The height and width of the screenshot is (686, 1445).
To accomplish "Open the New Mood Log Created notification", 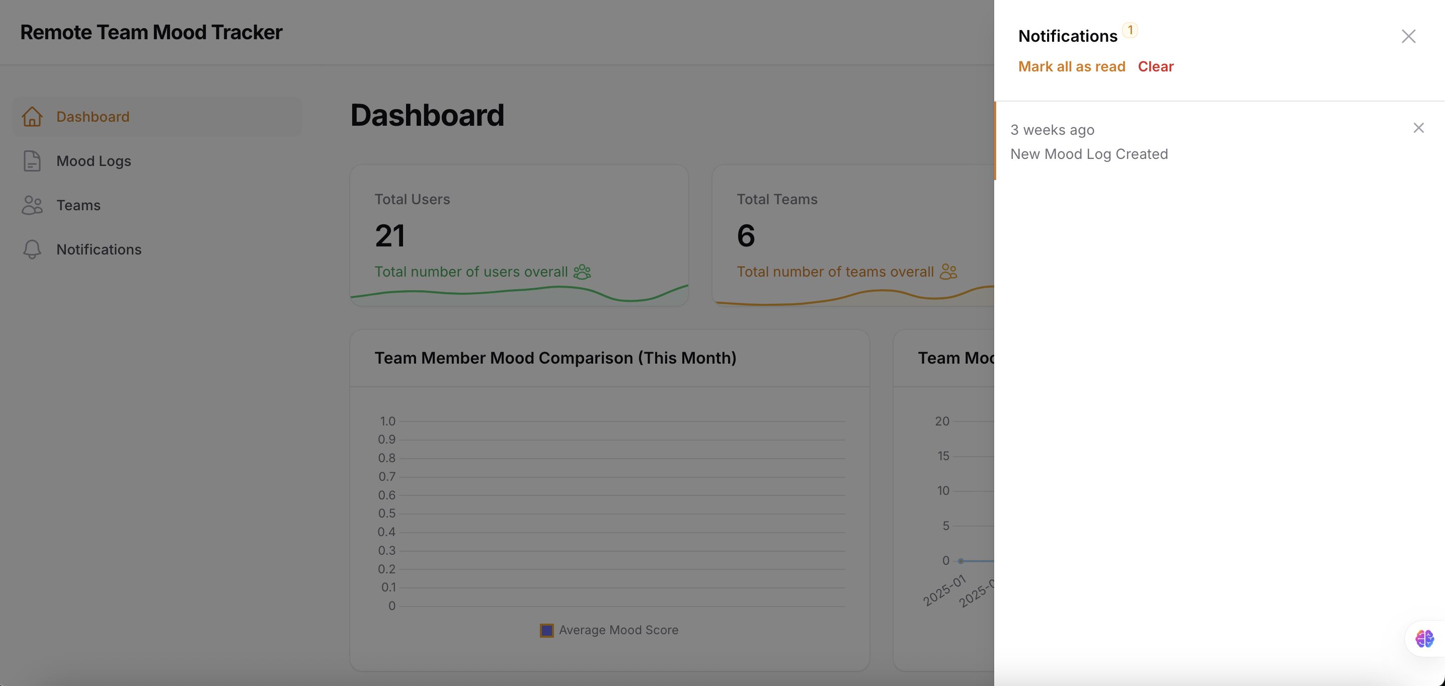I will pyautogui.click(x=1089, y=154).
